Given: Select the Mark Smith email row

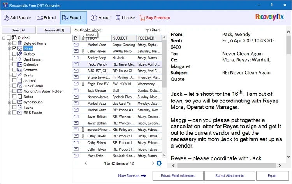Looking at the screenshot, I should 117,156.
